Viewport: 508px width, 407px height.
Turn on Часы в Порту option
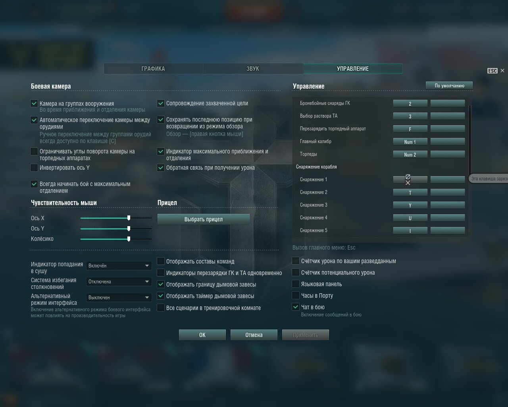pyautogui.click(x=296, y=295)
